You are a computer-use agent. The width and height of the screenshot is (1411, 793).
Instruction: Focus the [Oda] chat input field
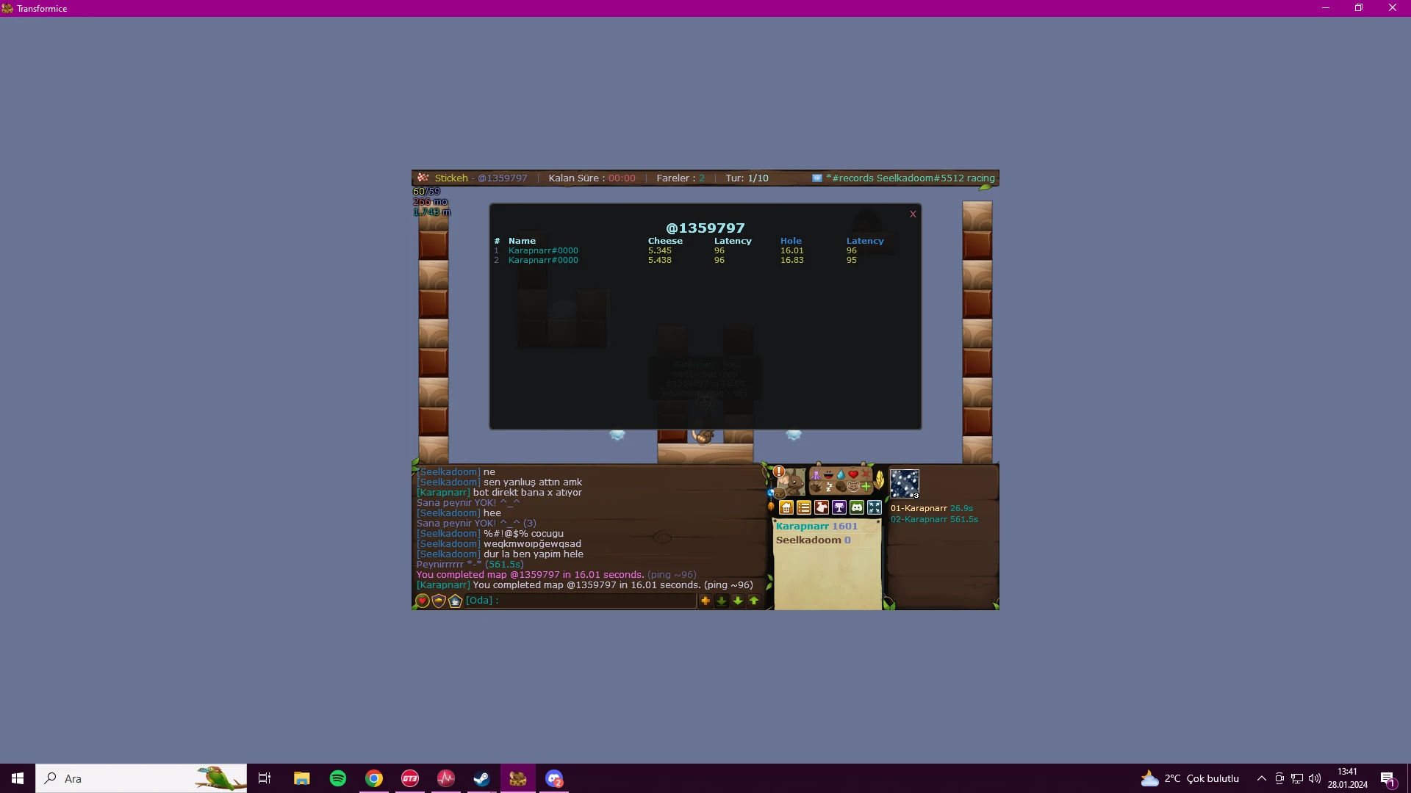point(581,601)
